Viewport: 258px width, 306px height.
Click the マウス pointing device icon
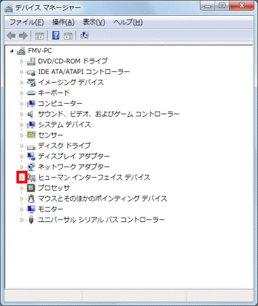click(x=31, y=198)
